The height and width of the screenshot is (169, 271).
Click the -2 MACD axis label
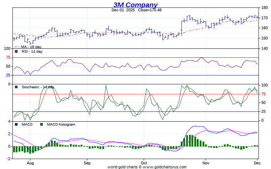coord(9,159)
